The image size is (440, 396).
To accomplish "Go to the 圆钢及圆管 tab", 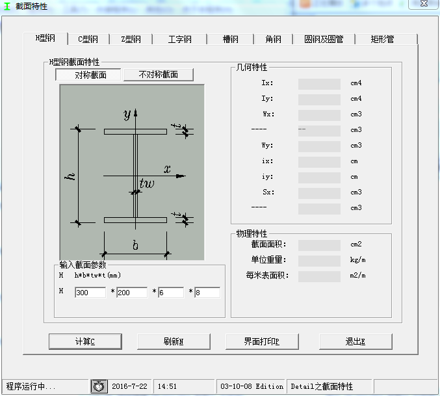I will click(x=324, y=39).
